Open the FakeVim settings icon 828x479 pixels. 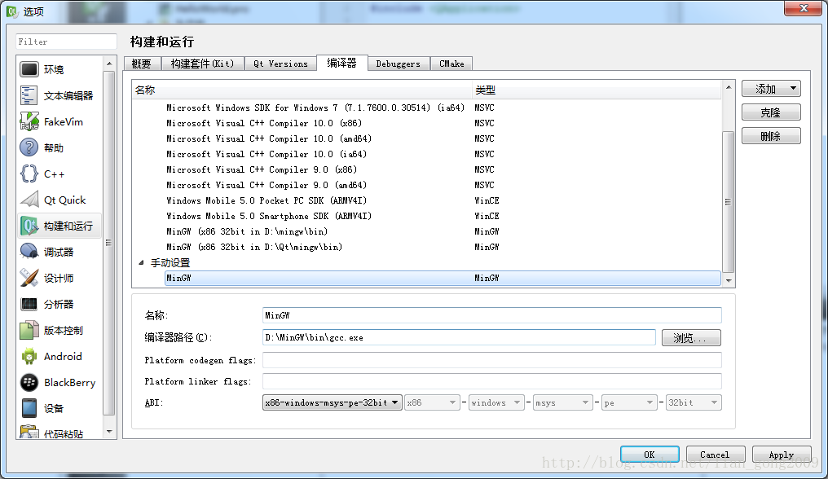(x=29, y=121)
